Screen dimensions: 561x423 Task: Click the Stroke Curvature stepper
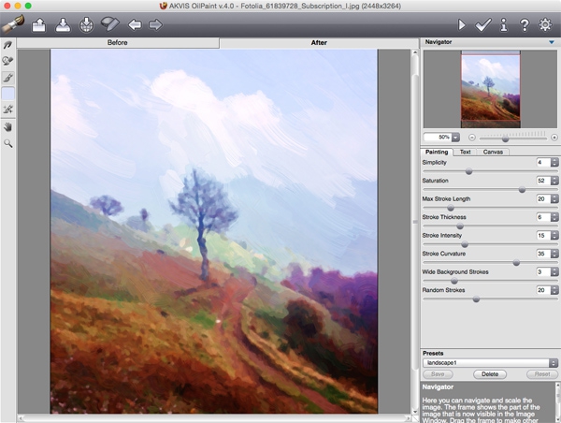coord(554,254)
